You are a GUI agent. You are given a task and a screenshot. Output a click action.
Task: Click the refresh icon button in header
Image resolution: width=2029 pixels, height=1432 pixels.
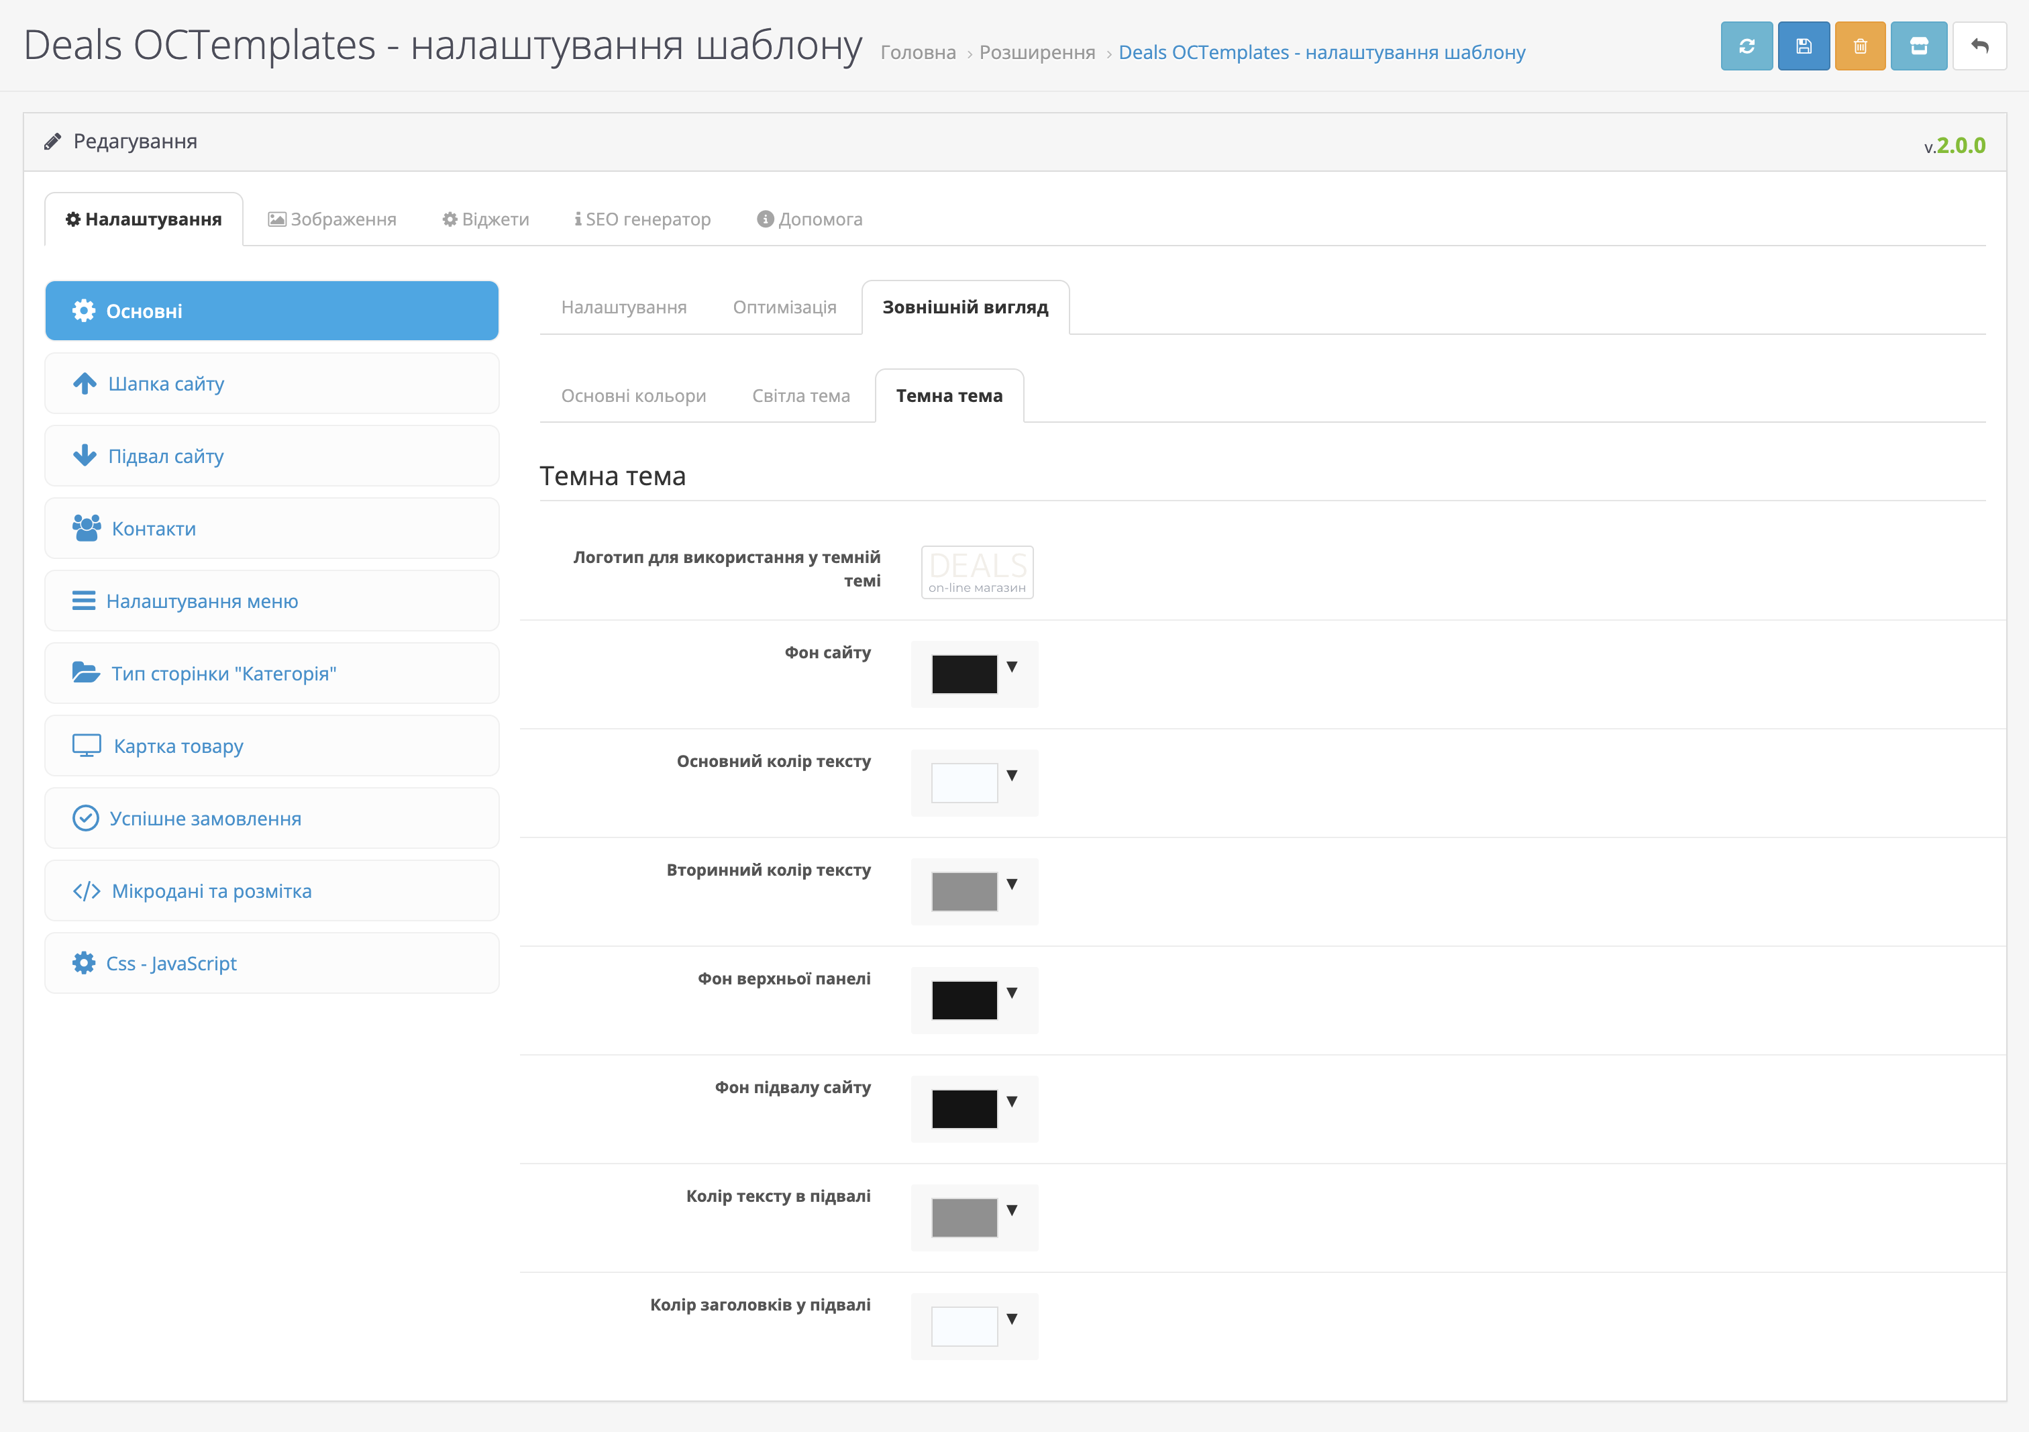click(x=1747, y=46)
